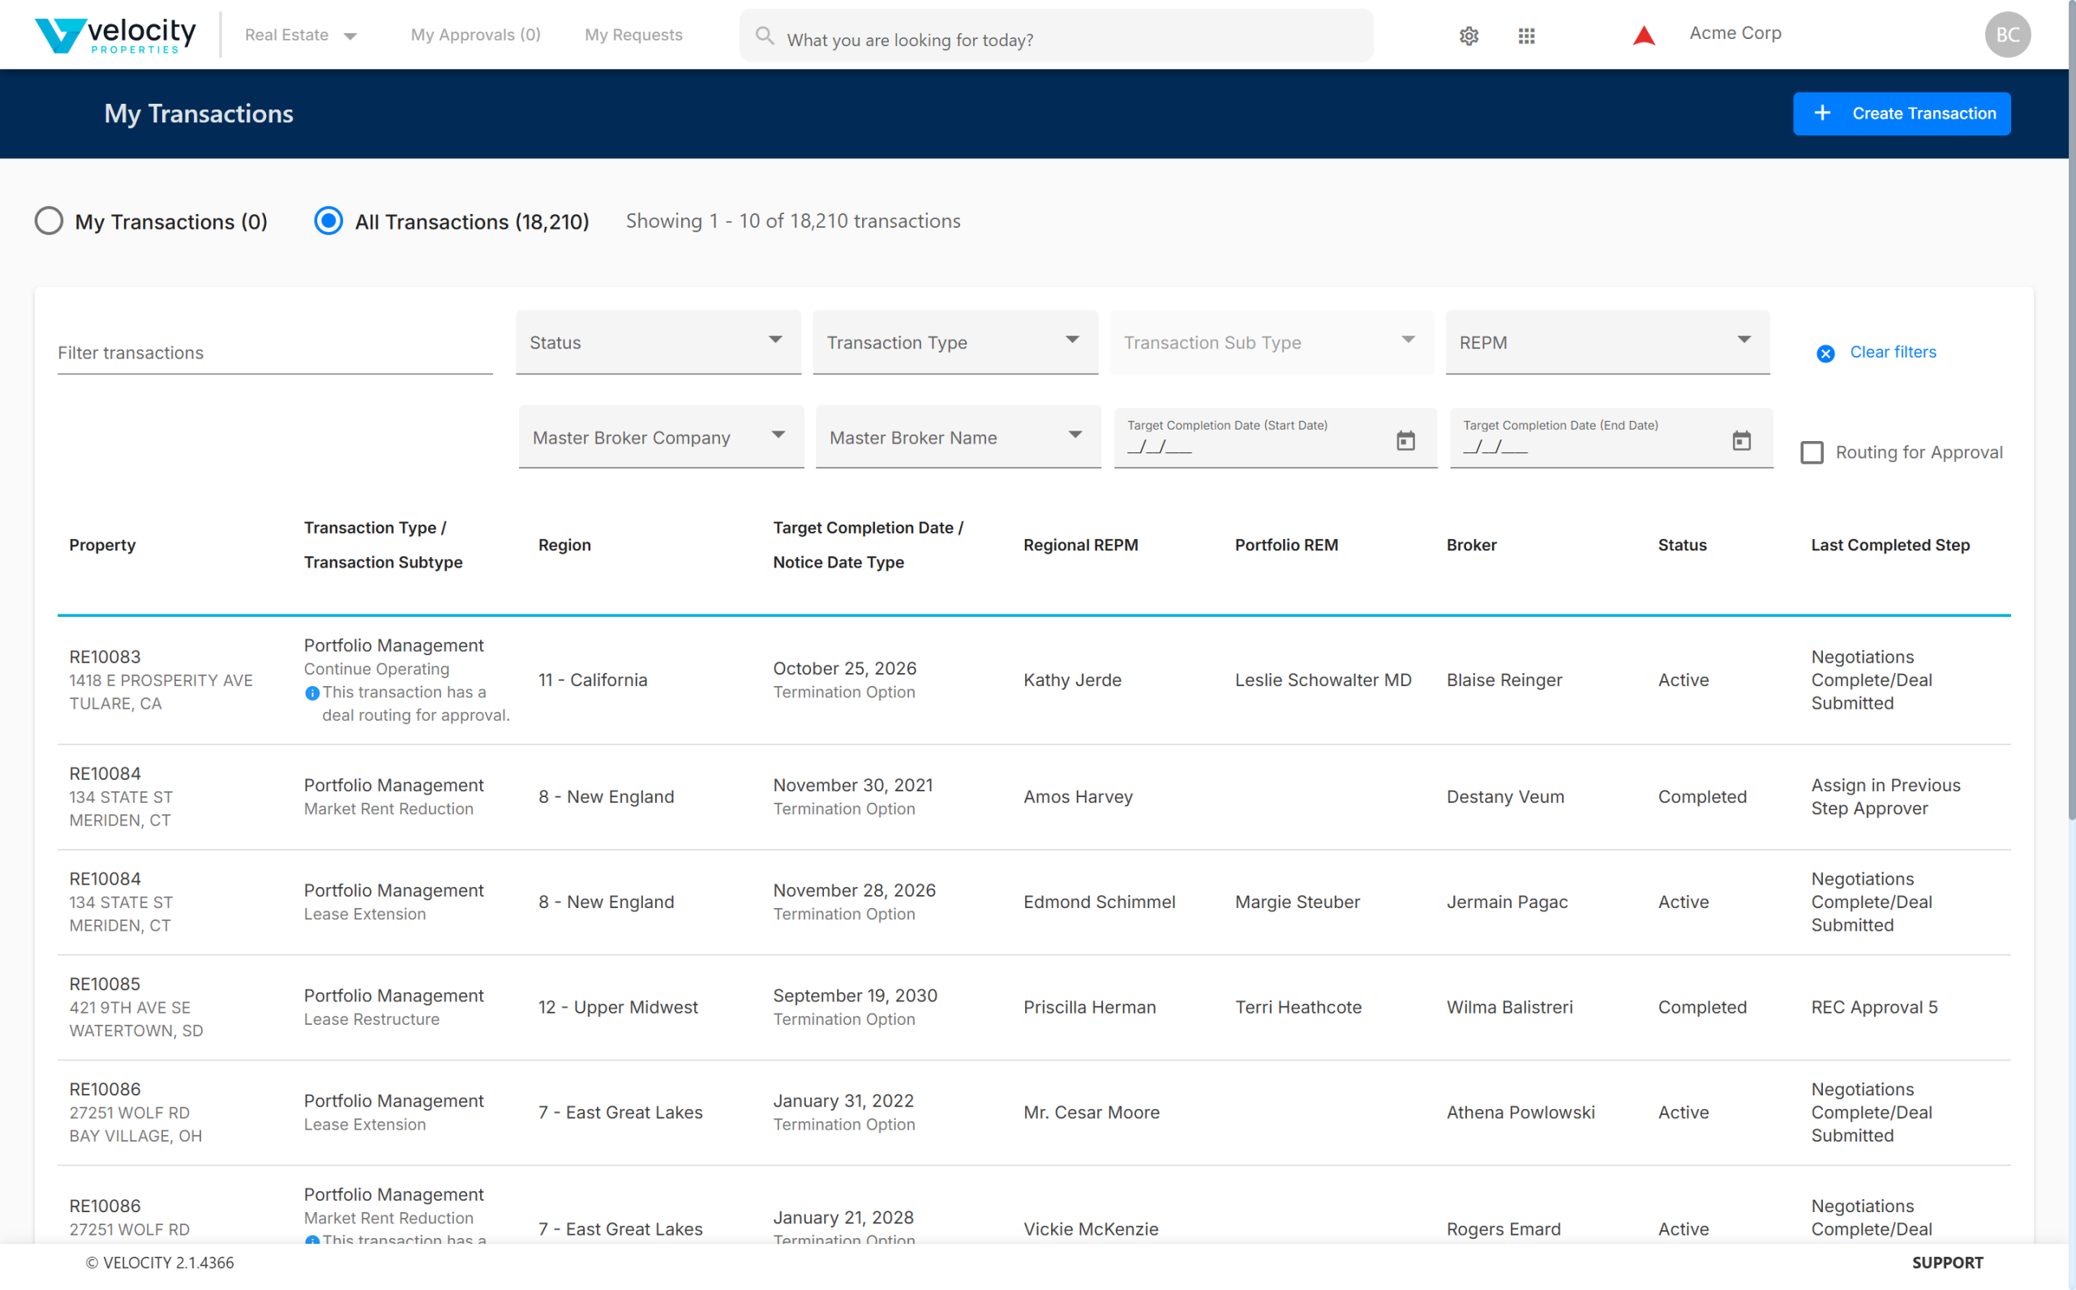This screenshot has width=2076, height=1290.
Task: Open the settings gear icon
Action: pyautogui.click(x=1469, y=36)
